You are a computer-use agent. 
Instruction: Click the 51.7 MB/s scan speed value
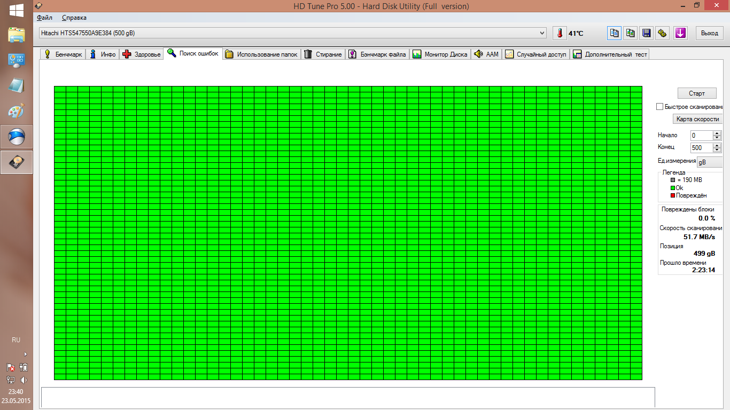click(700, 236)
